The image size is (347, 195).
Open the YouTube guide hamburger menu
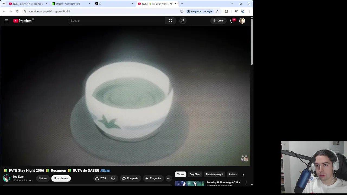click(7, 21)
